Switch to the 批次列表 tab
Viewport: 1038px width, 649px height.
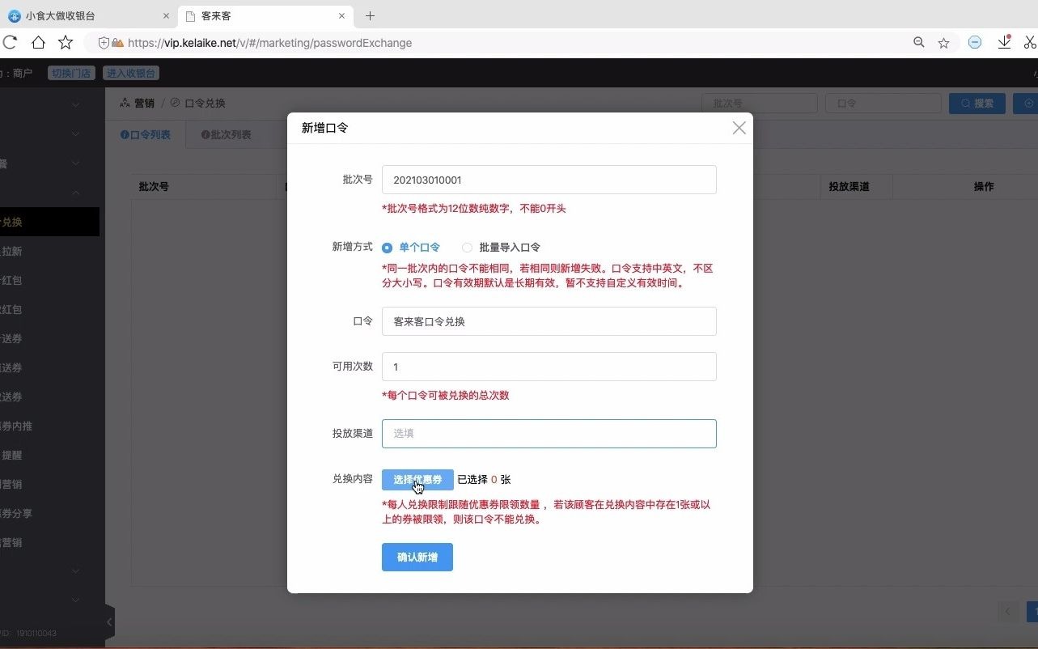click(227, 135)
